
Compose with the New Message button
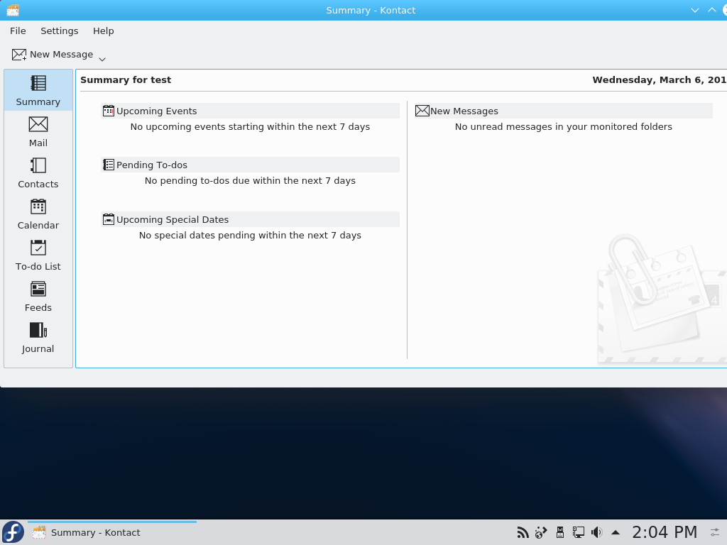tap(53, 54)
